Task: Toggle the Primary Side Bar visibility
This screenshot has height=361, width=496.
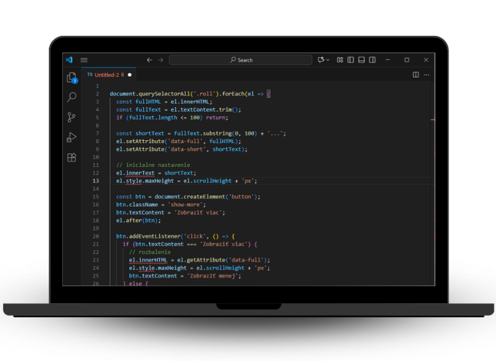Action: pos(351,60)
